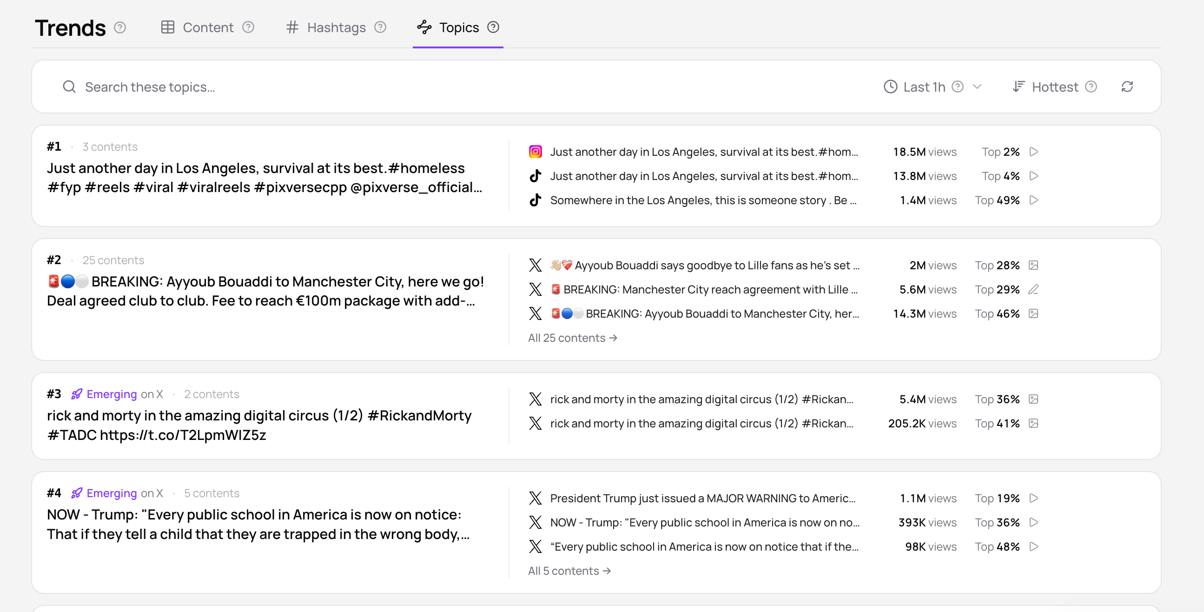Expand the time range chevron arrow
The height and width of the screenshot is (612, 1204).
[x=977, y=86]
